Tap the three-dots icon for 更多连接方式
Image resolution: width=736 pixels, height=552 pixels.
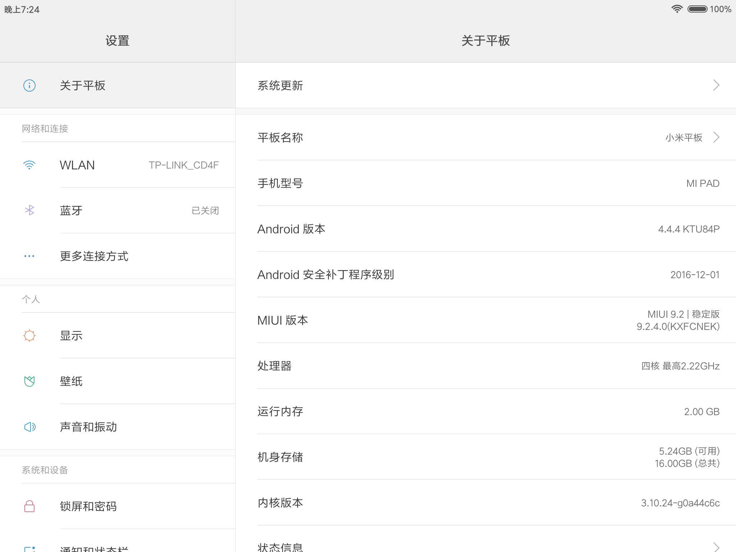[29, 256]
